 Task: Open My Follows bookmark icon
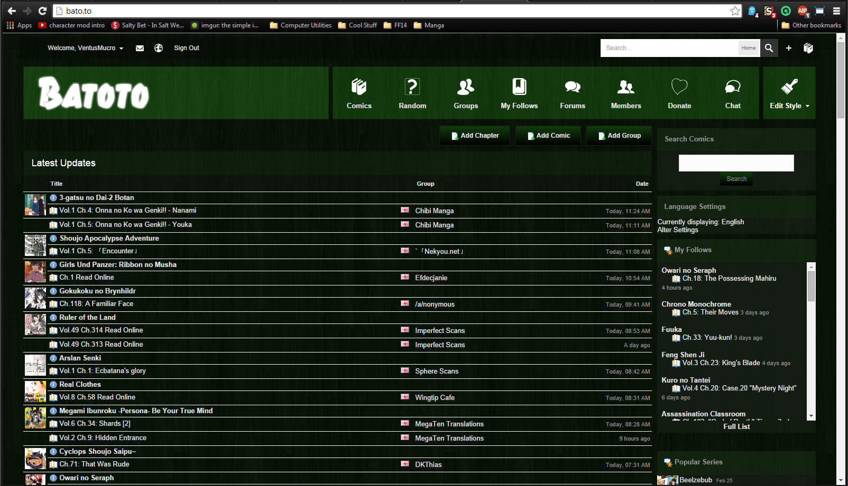tap(519, 87)
